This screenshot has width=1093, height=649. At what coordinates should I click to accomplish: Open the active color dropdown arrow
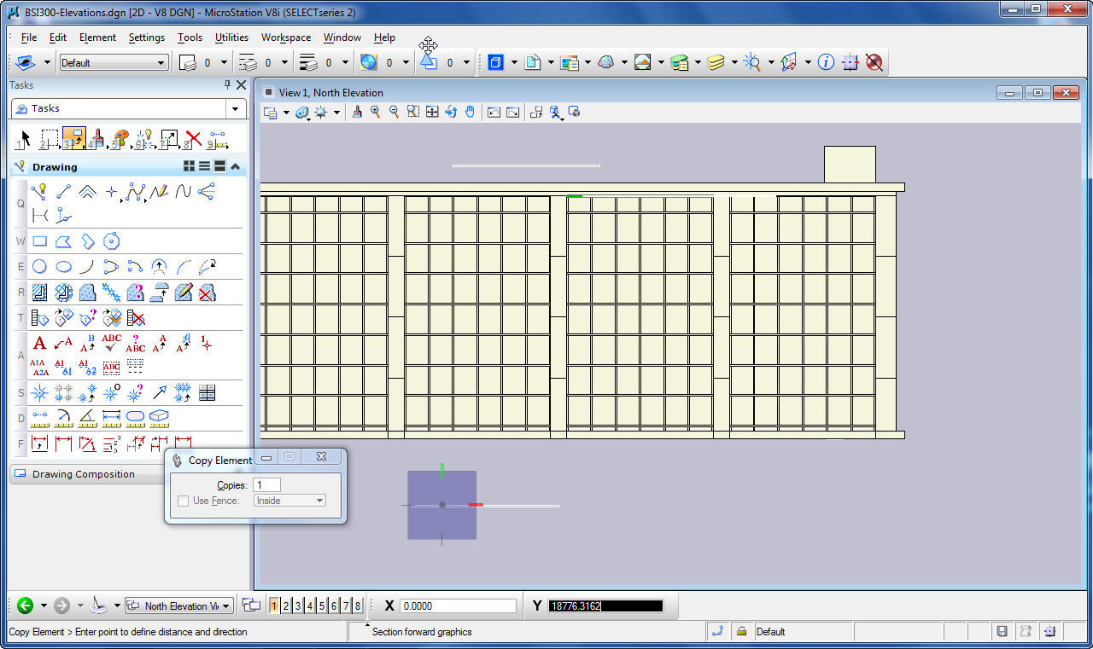[x=225, y=62]
